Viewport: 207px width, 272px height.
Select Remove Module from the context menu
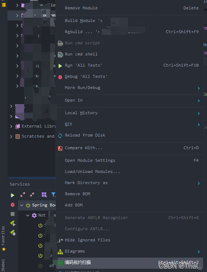(x=129, y=8)
